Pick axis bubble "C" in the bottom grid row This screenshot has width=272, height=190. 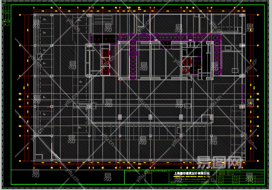point(78,168)
